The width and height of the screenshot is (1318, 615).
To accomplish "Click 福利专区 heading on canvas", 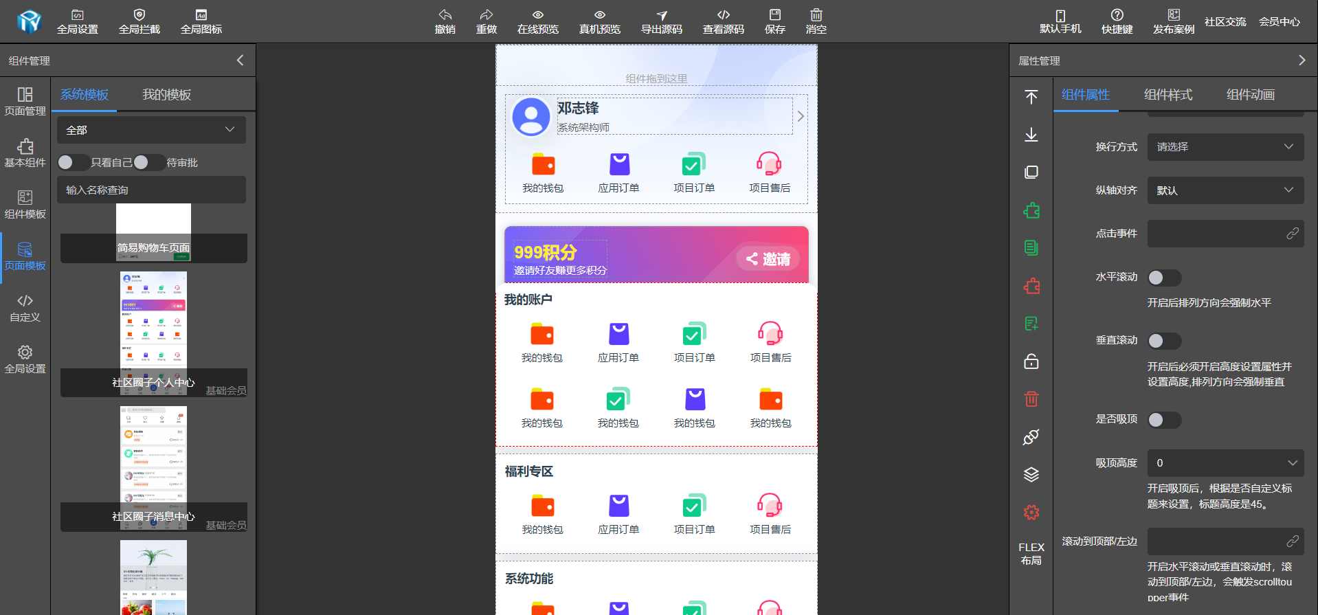I will [529, 471].
